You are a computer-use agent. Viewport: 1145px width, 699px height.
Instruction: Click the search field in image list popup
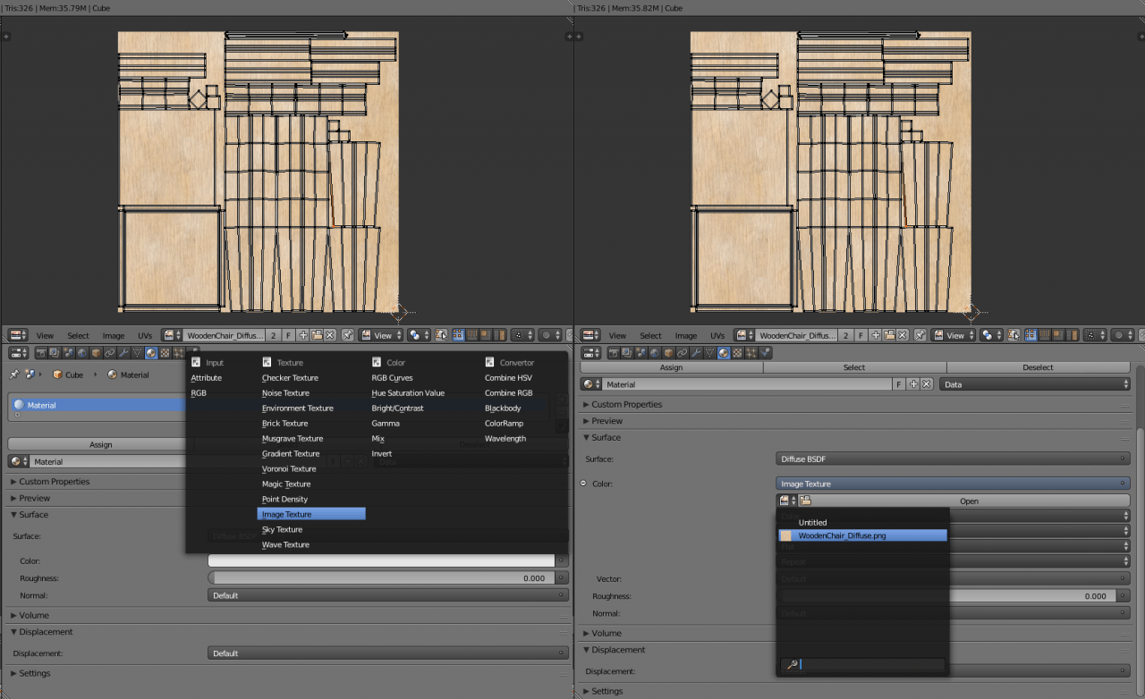click(x=870, y=664)
